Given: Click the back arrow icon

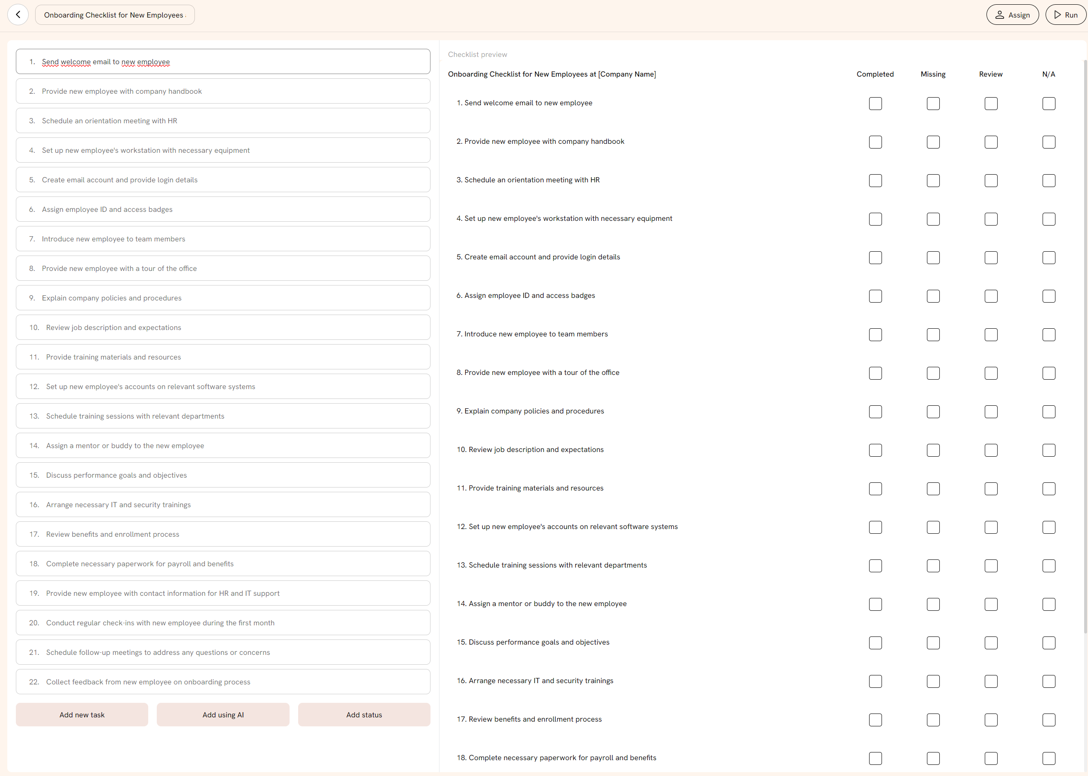Looking at the screenshot, I should tap(18, 15).
